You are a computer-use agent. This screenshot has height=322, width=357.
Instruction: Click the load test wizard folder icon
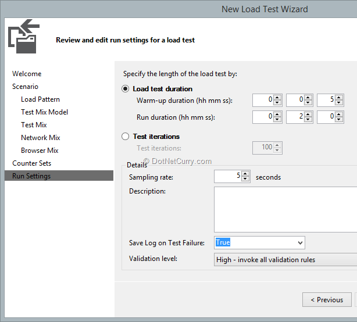[24, 36]
